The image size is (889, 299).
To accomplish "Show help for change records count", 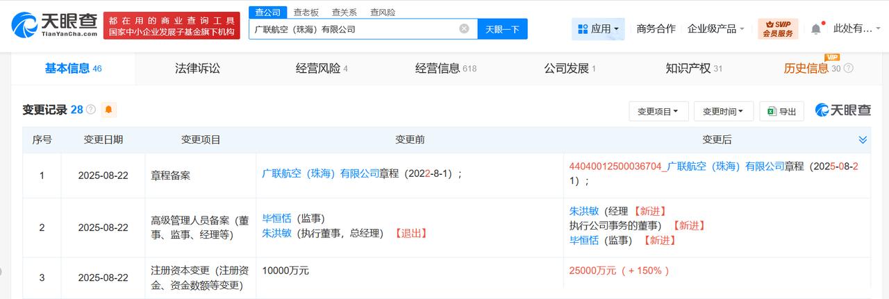I will pos(91,110).
